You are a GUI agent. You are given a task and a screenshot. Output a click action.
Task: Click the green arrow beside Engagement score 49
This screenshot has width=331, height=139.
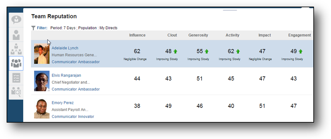300,51
